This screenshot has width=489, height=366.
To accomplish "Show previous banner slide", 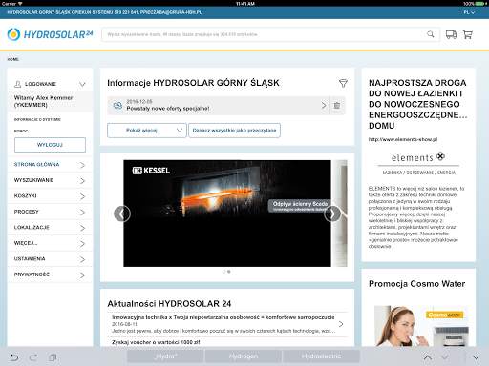I will coord(122,213).
